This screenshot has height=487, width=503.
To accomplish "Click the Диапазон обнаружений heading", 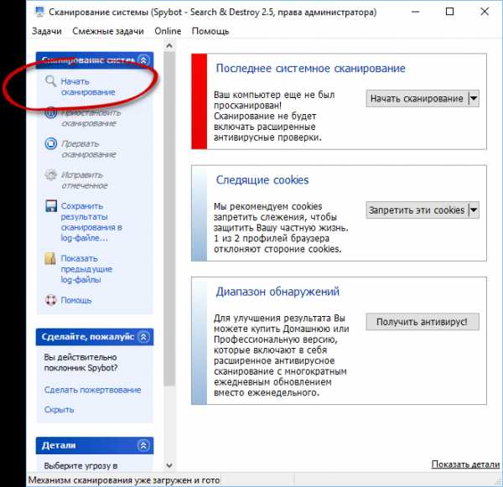I will coord(277,292).
